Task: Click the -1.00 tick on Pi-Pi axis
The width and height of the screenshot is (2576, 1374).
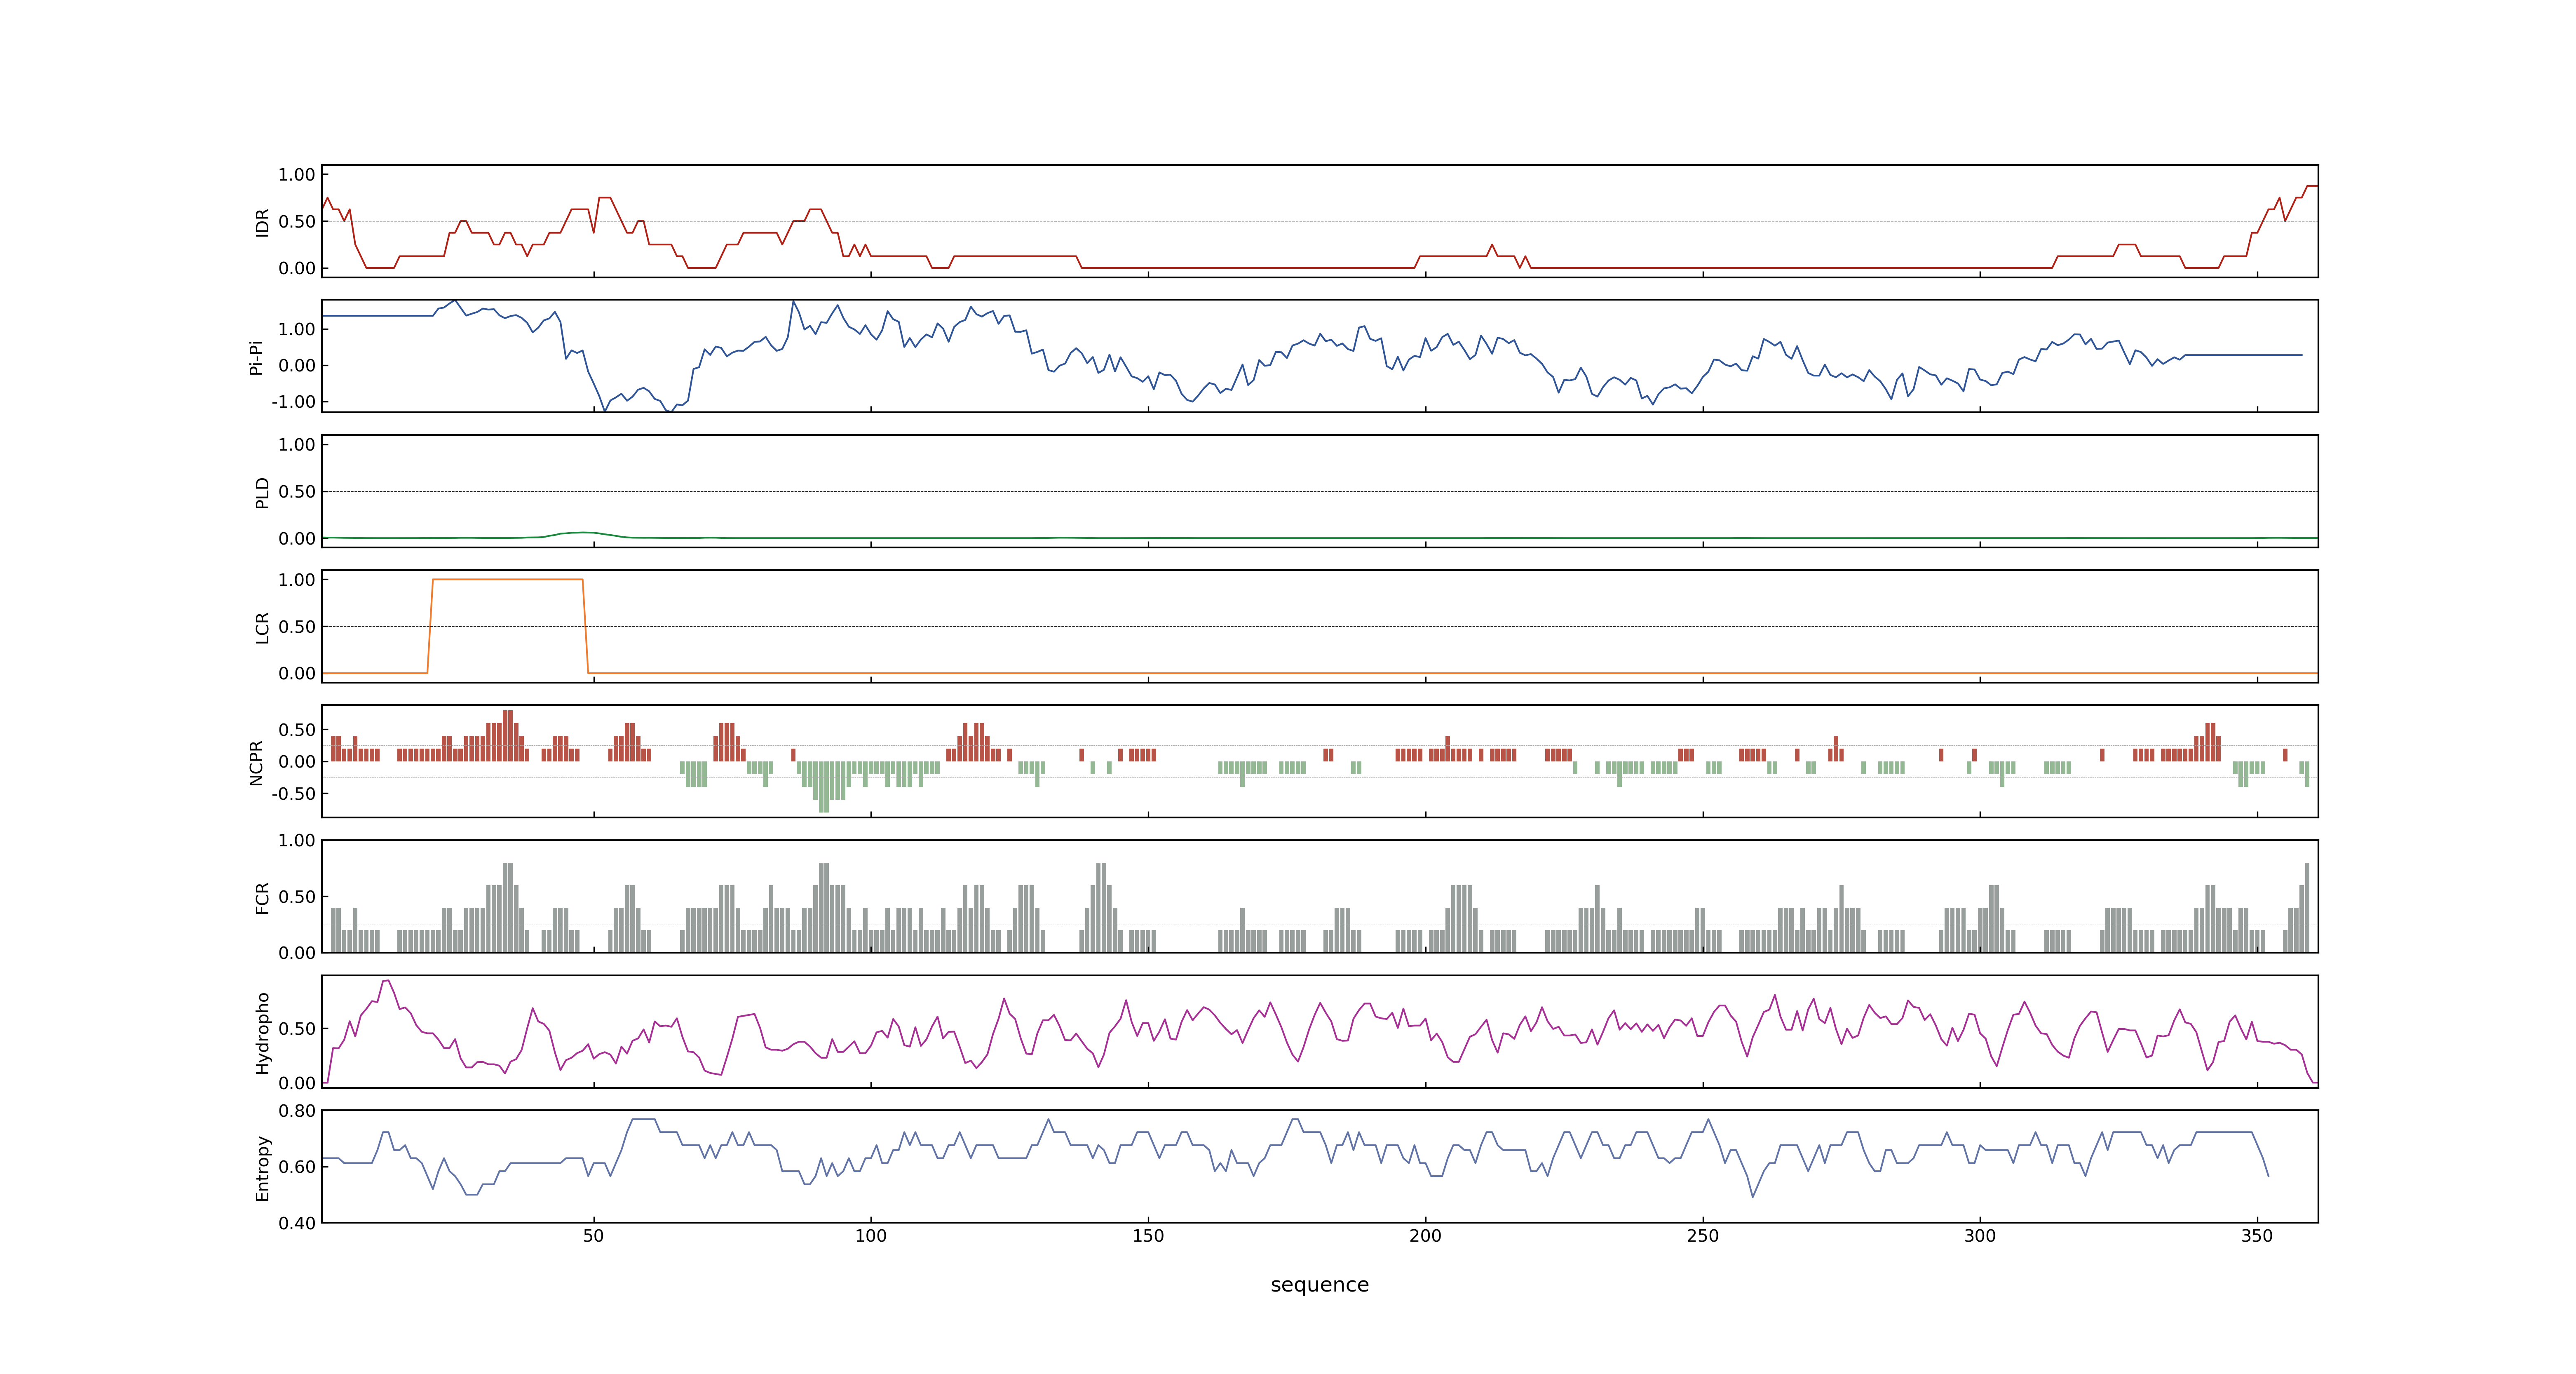Action: point(293,402)
